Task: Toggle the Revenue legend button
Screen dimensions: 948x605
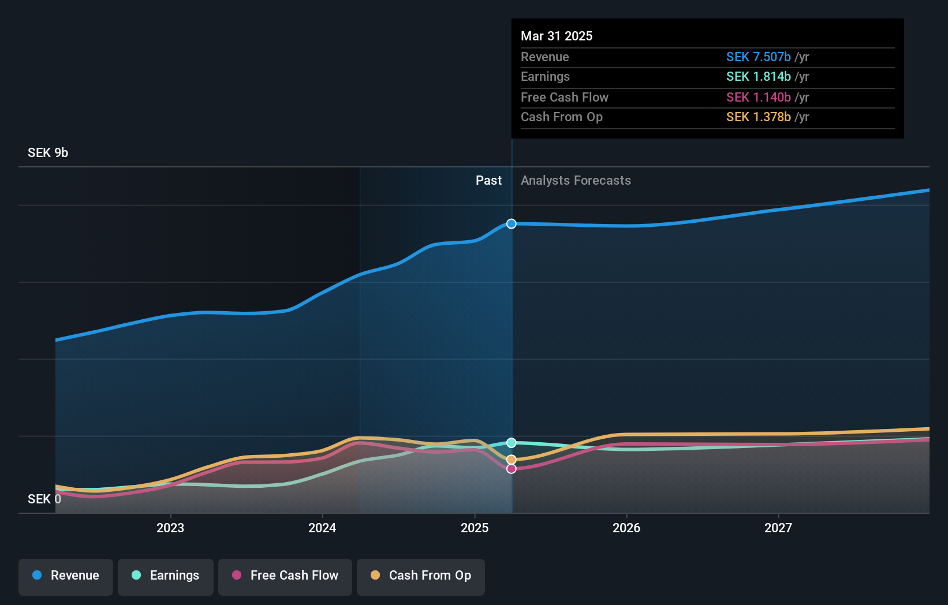Action: (x=66, y=577)
